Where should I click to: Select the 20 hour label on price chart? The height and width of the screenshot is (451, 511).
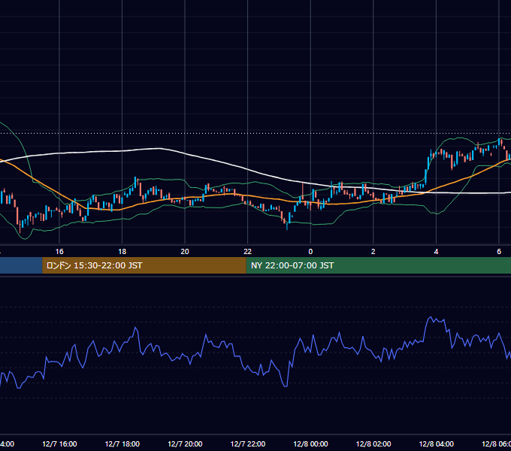(x=185, y=252)
